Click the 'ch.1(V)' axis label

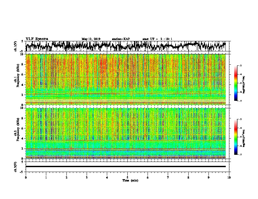pyautogui.click(x=15, y=46)
